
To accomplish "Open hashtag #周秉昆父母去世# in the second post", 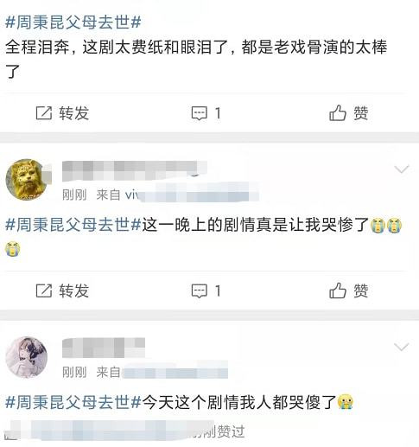I will coord(73,225).
